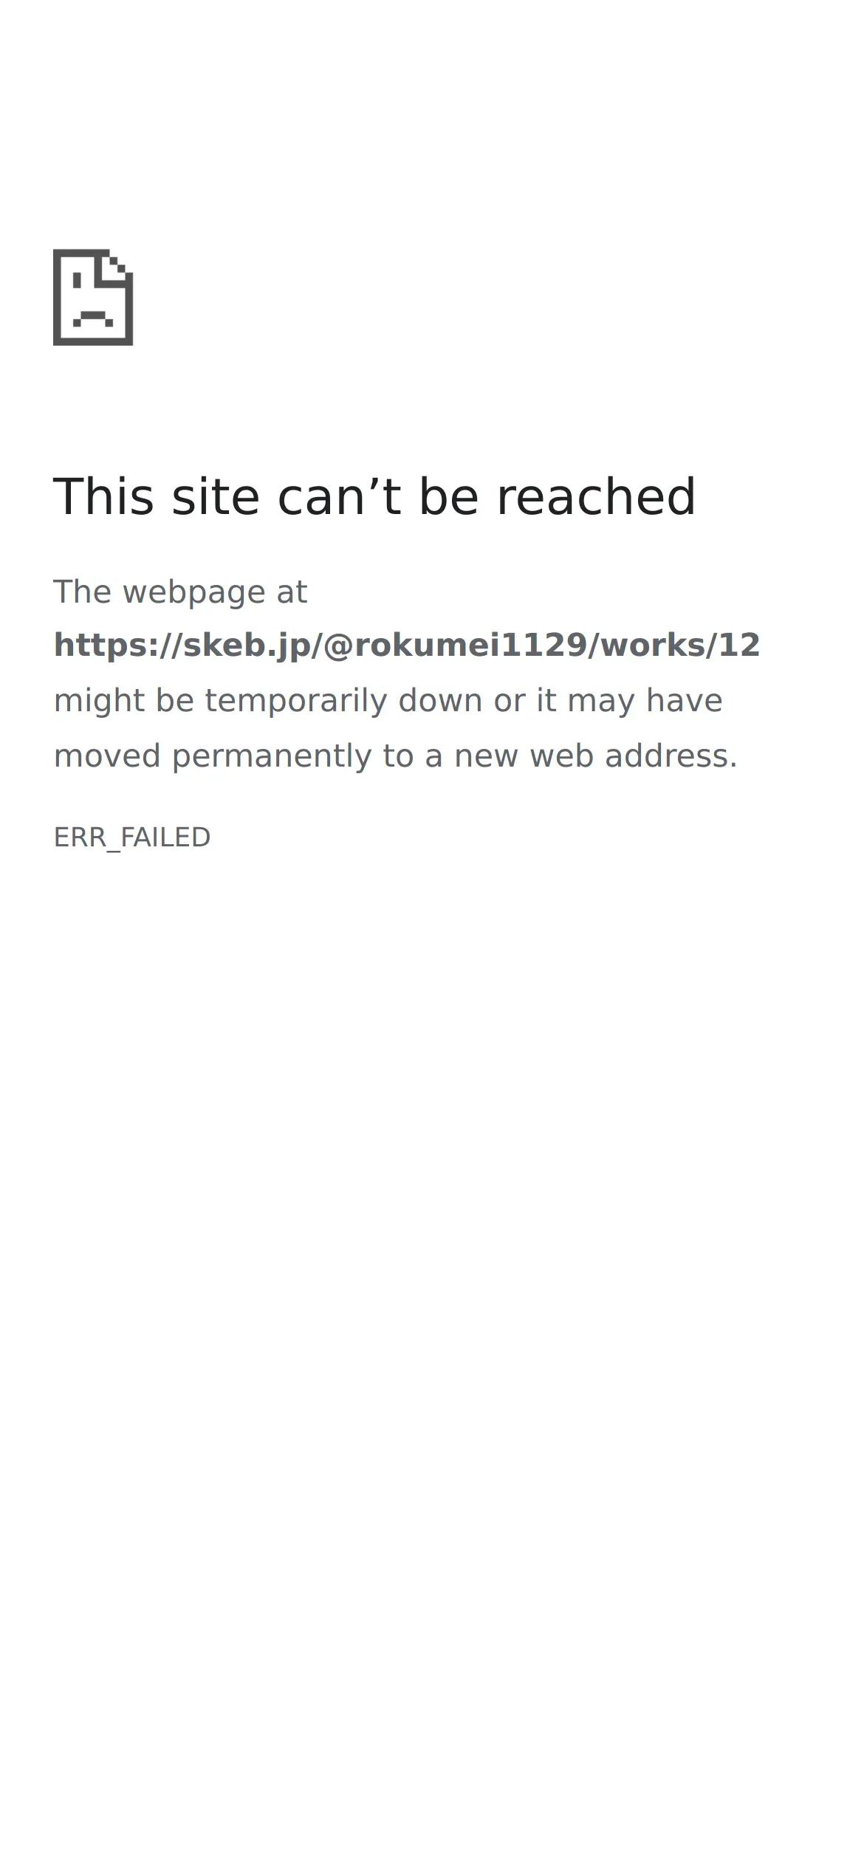Click the word "site" in the heading
The height and width of the screenshot is (1870, 864).
click(216, 496)
